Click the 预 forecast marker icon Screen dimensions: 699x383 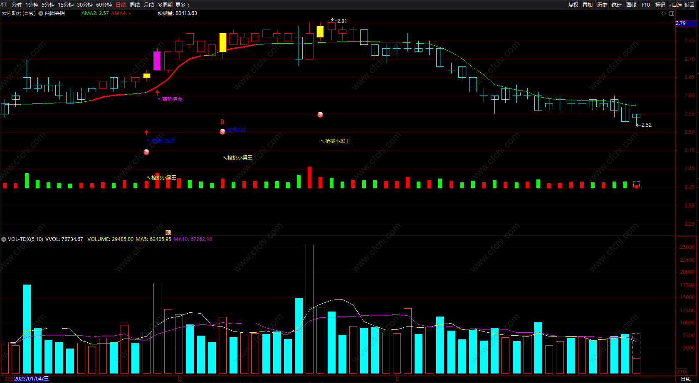(x=168, y=232)
